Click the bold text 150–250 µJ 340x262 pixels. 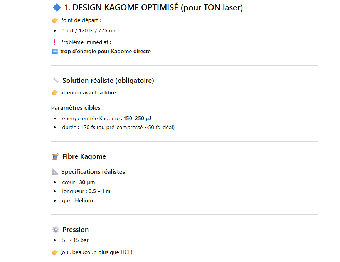tap(137, 119)
